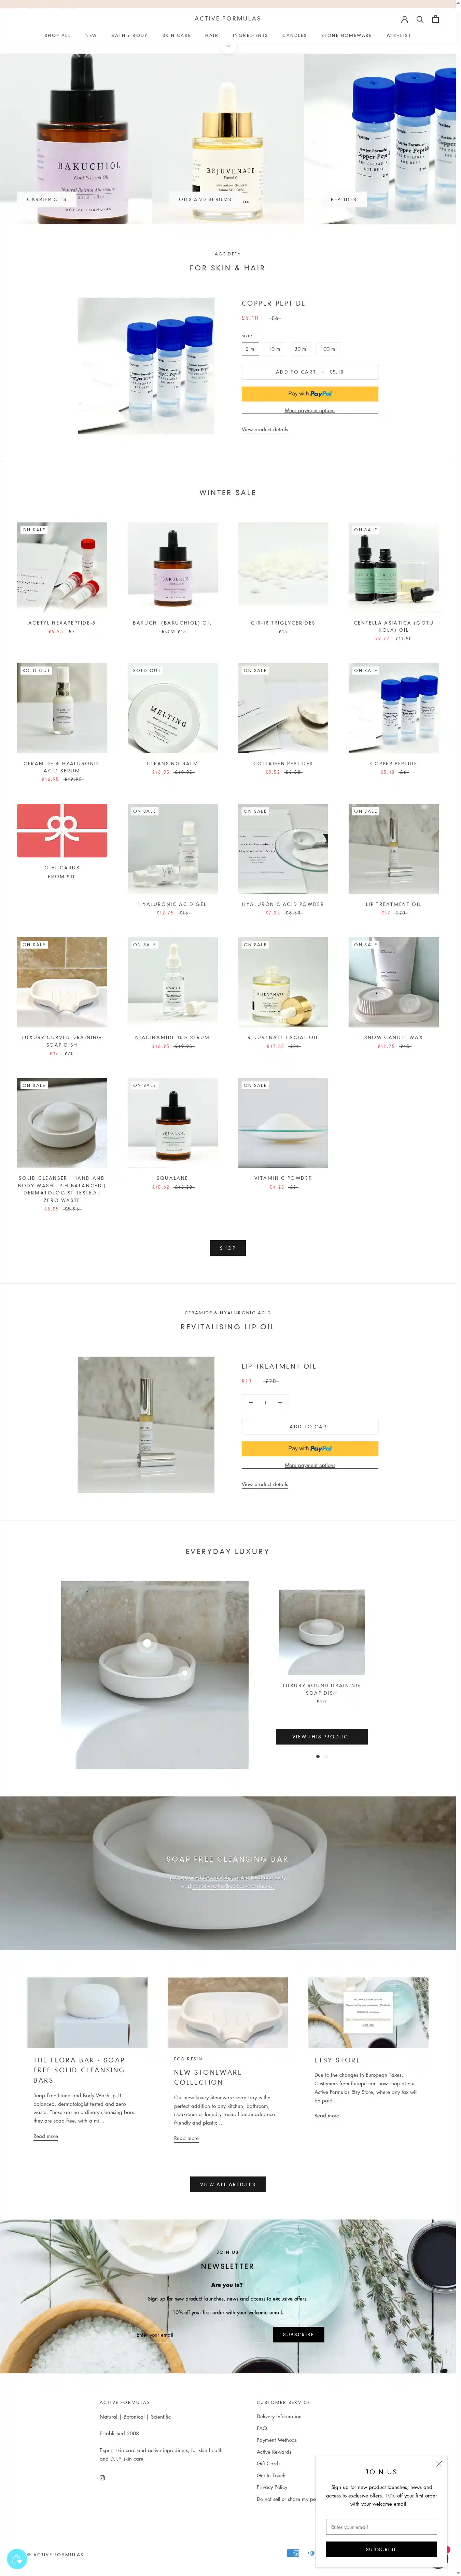
Task: Focus the popup Enter your email field
Action: click(x=381, y=2526)
